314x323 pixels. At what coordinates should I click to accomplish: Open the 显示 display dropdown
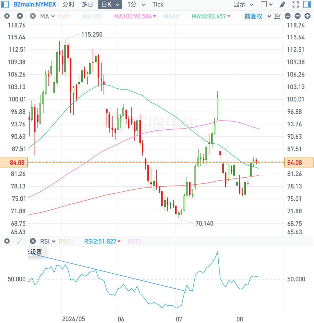tap(251, 5)
